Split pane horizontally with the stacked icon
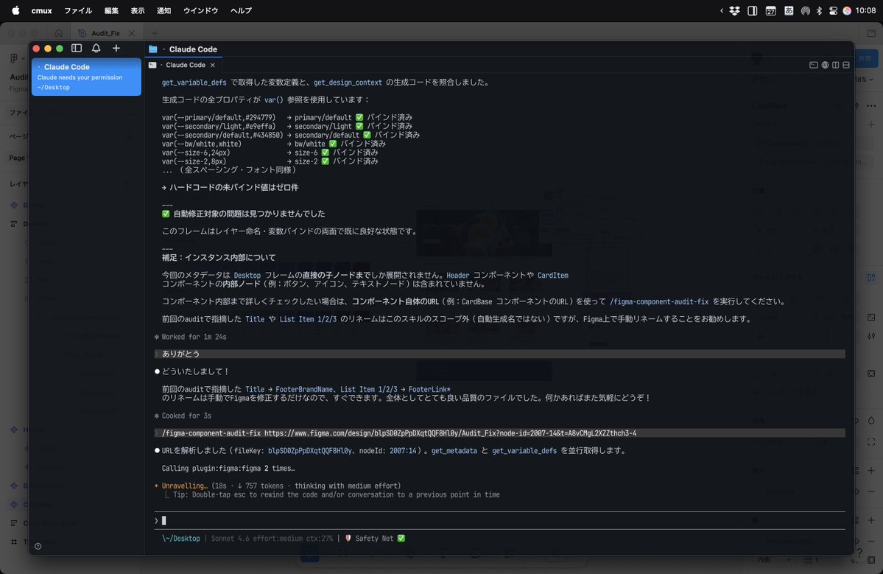The height and width of the screenshot is (574, 883). pos(846,65)
